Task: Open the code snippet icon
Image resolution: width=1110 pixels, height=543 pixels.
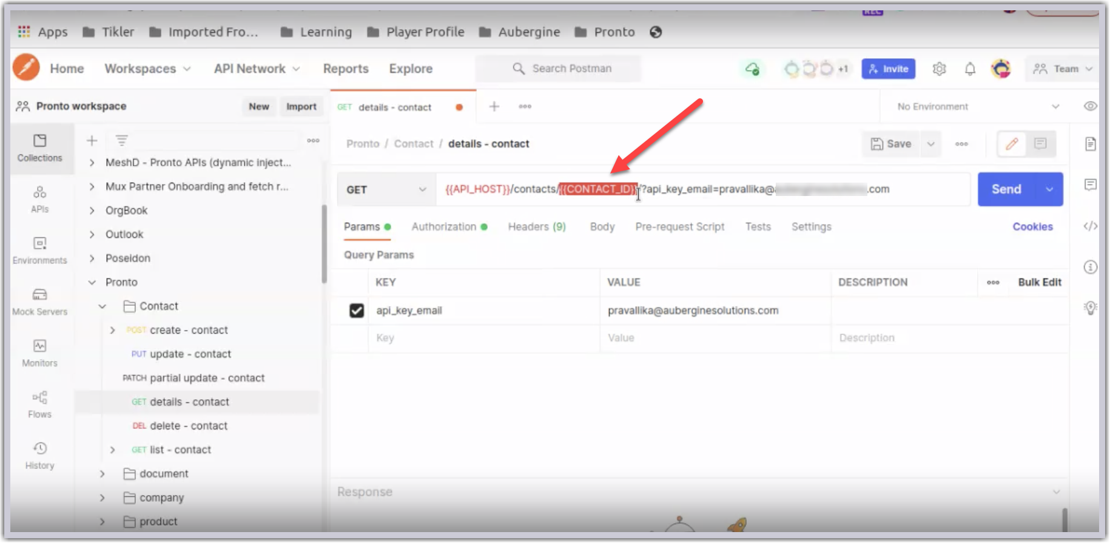Action: click(x=1090, y=226)
